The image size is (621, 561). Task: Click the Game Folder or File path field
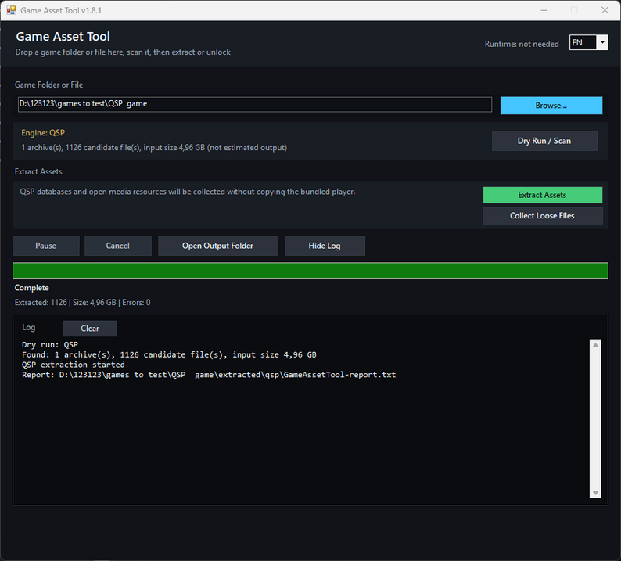(x=255, y=104)
